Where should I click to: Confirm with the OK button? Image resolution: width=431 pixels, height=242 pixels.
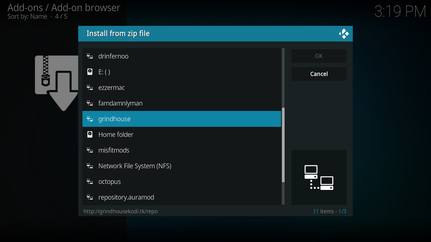coord(319,56)
